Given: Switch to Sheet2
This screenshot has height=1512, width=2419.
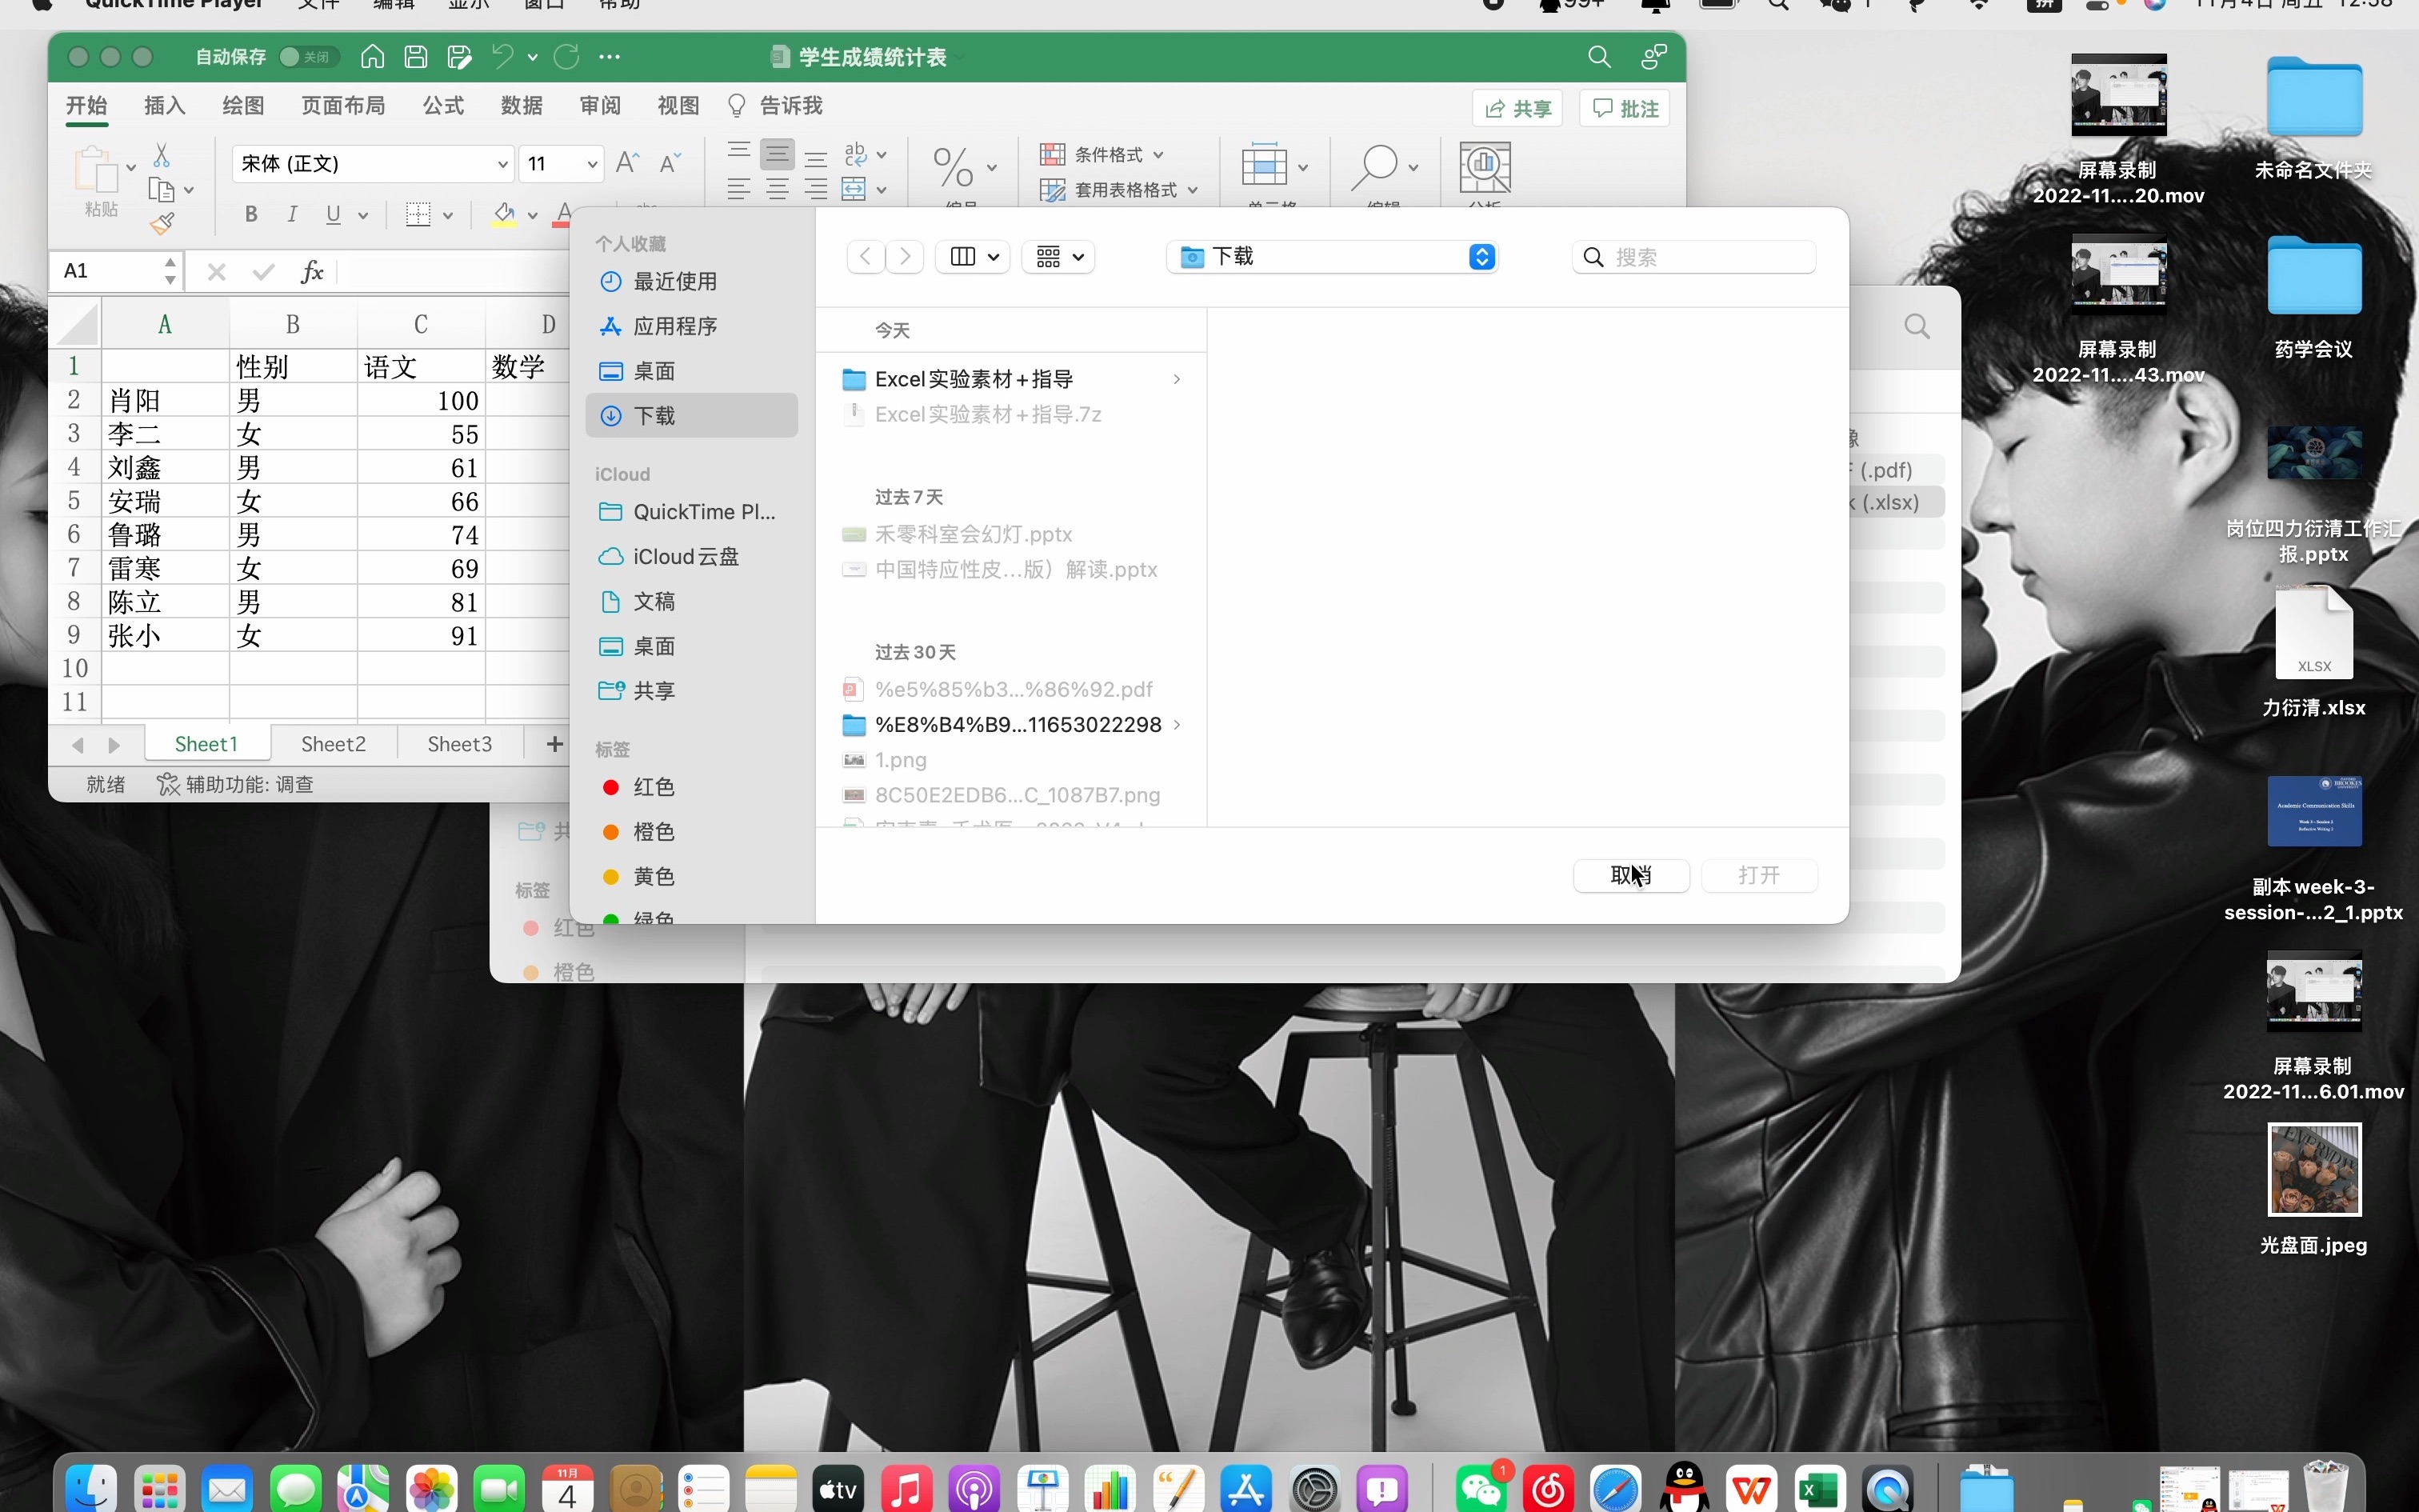Looking at the screenshot, I should point(333,743).
